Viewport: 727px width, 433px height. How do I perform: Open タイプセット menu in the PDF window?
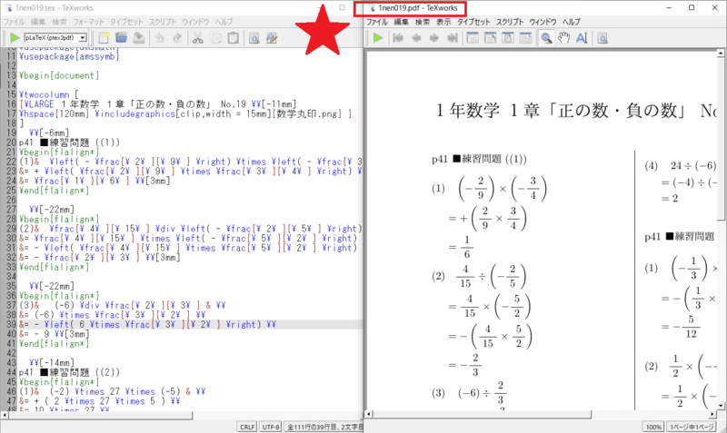(473, 22)
